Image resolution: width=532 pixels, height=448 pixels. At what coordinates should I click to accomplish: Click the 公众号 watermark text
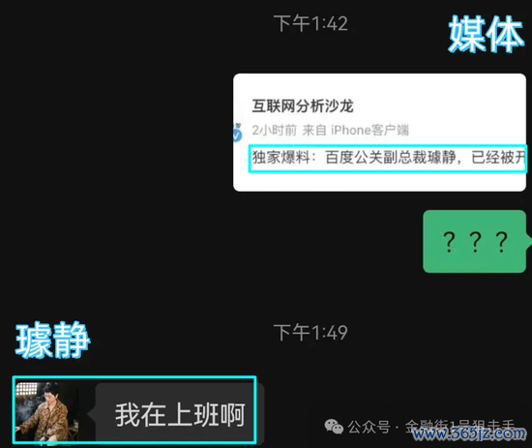[369, 427]
